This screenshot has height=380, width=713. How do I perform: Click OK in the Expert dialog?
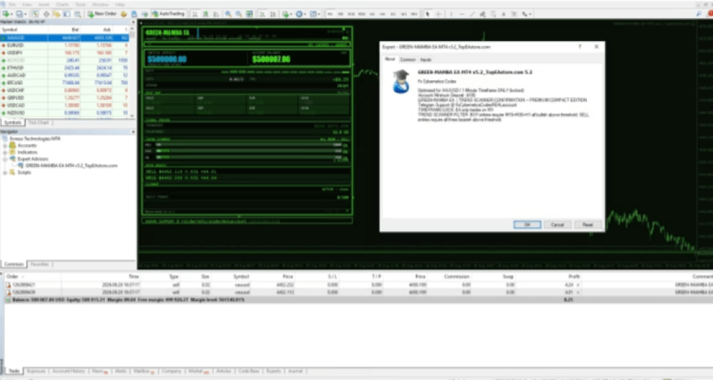pos(527,225)
